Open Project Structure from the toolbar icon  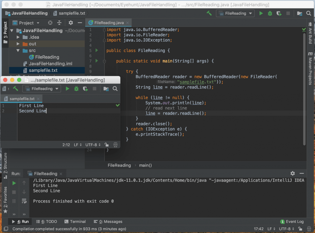[299, 14]
